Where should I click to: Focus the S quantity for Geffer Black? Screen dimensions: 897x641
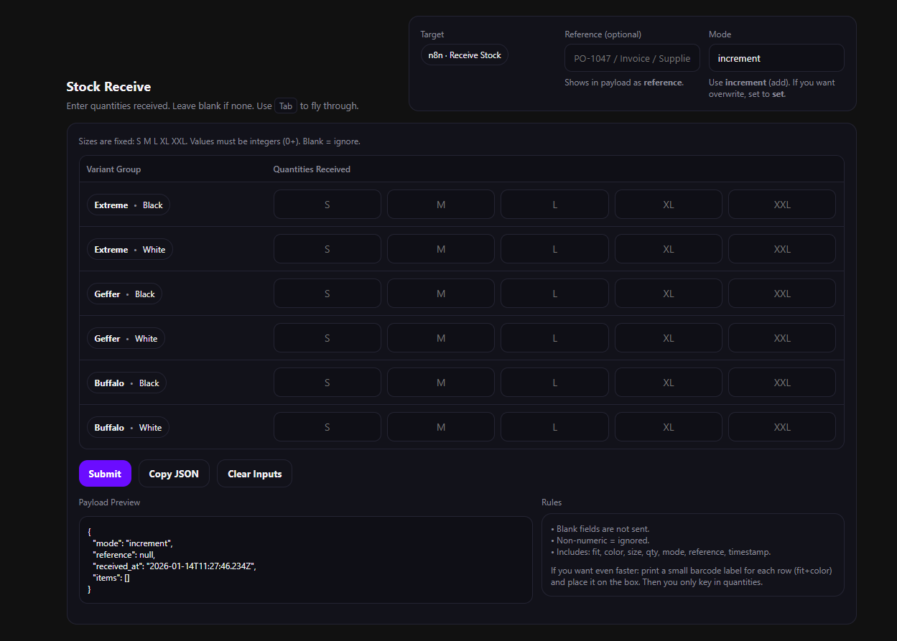(x=327, y=294)
